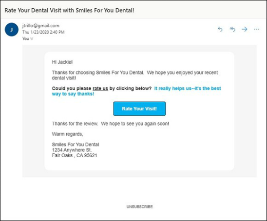Viewport: 267px width, 221px height.
Task: Click the Thu 1/23/2020 2:40 PM timestamp
Action: pos(43,32)
